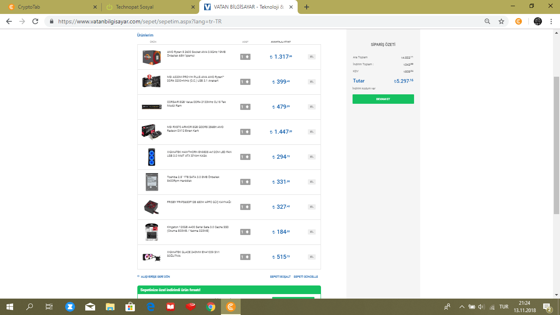This screenshot has height=315, width=560.
Task: Reload the current page
Action: [35, 21]
